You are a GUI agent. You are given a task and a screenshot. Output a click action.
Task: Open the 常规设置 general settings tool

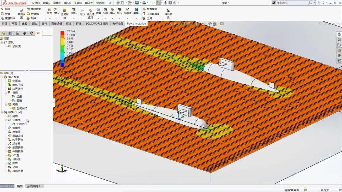tap(22, 11)
